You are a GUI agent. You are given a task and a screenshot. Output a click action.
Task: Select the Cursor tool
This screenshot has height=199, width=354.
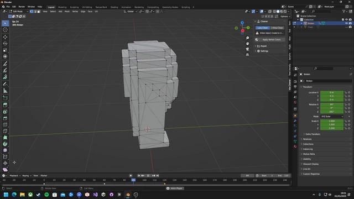coord(5,30)
